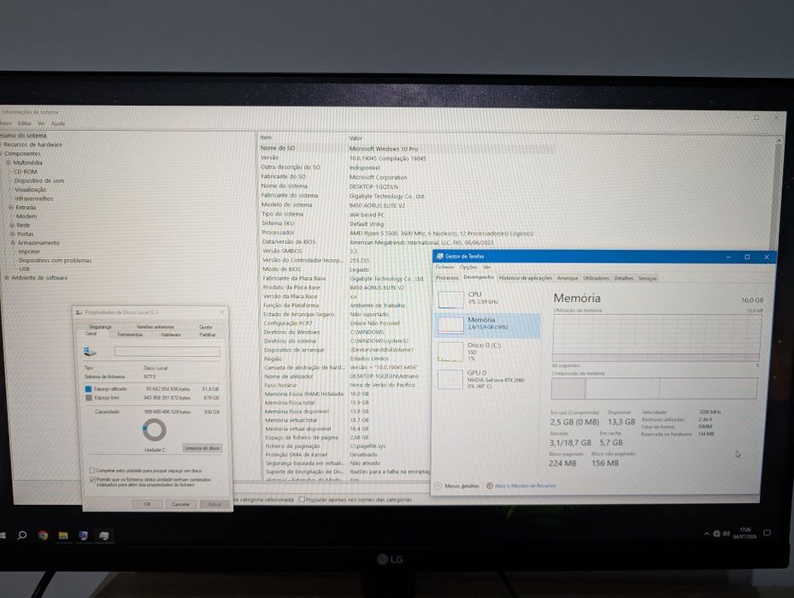Open Histórico de aplicações tab

click(525, 278)
